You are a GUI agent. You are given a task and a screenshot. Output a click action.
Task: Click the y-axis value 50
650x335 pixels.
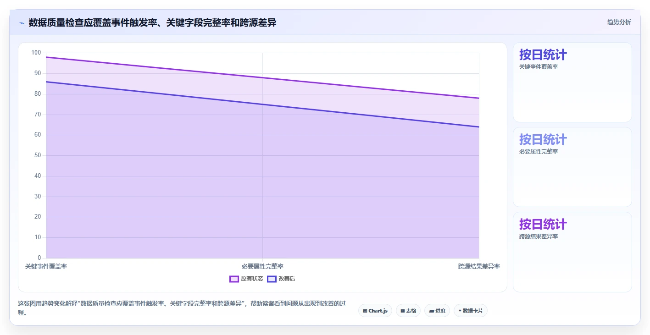38,155
